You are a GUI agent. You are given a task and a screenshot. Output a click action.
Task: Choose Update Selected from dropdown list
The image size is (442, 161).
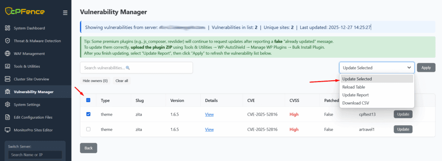click(376, 79)
